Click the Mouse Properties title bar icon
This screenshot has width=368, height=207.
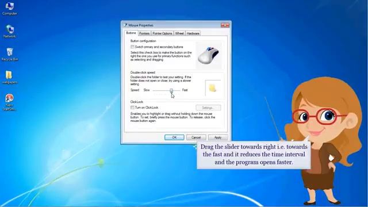tap(125, 25)
